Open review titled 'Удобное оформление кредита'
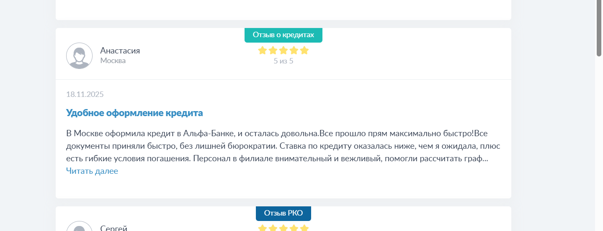 click(134, 113)
